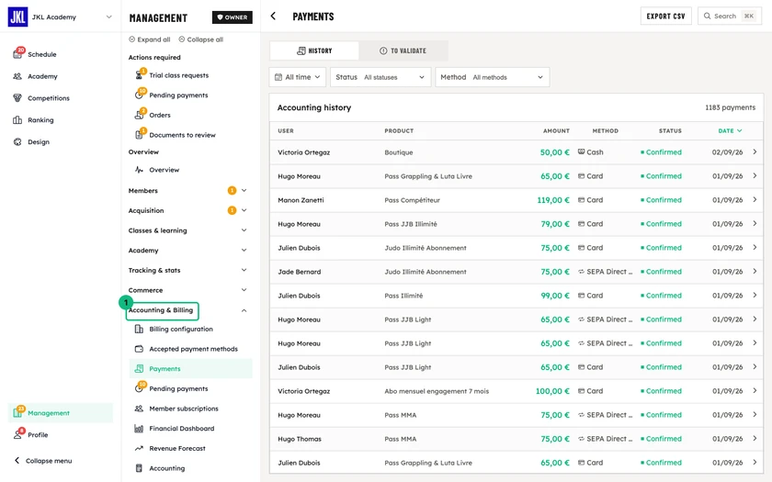Click the Competitions trophy icon
Screen dimensions: 772x482
point(17,98)
